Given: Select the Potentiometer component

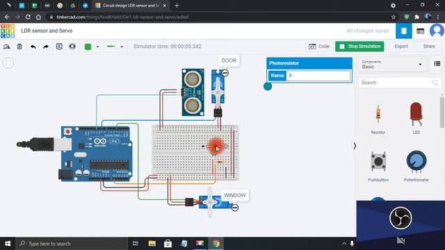Looking at the screenshot, I should click(416, 166).
